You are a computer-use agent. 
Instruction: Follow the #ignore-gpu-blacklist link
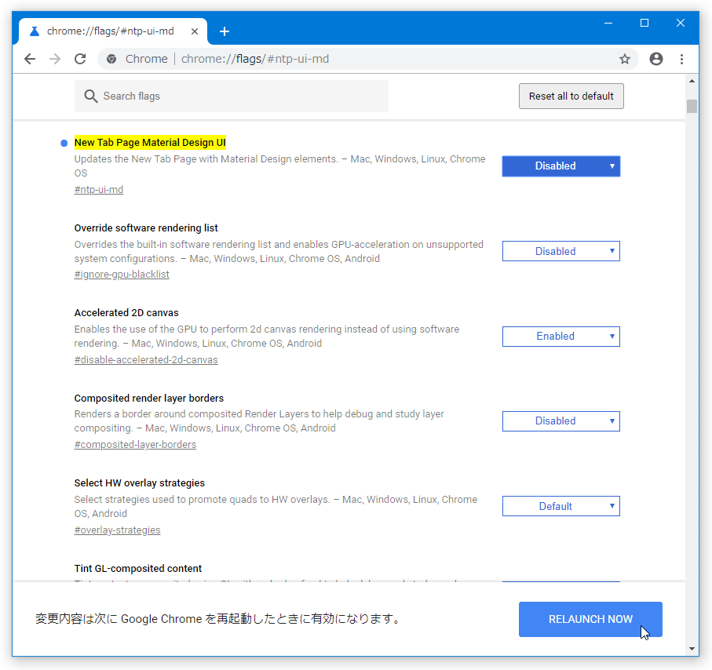(x=122, y=275)
